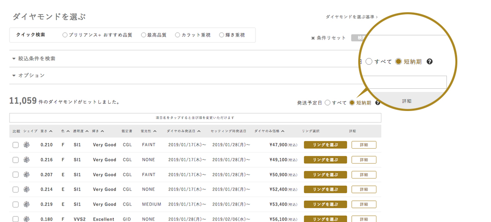This screenshot has width=491, height=222.
Task: Click the ¥53,400 price cell
Action: click(x=283, y=204)
